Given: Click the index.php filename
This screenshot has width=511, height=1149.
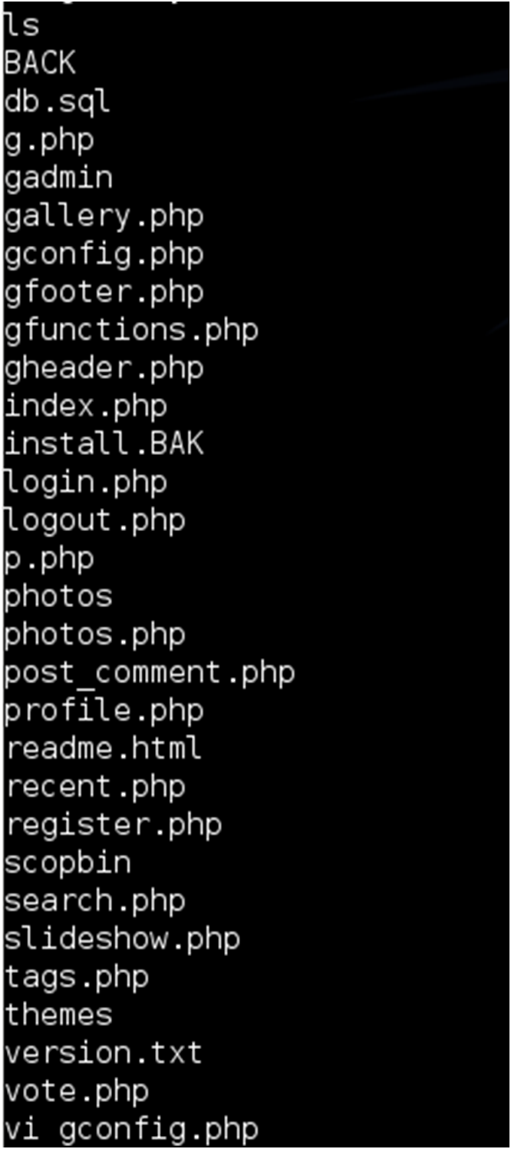Looking at the screenshot, I should point(85,407).
